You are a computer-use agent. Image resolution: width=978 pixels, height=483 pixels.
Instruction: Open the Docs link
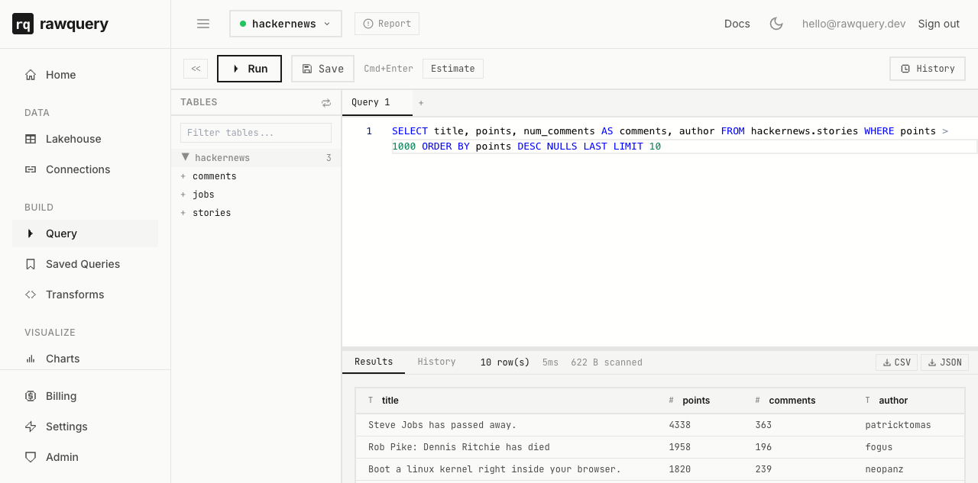click(x=737, y=24)
